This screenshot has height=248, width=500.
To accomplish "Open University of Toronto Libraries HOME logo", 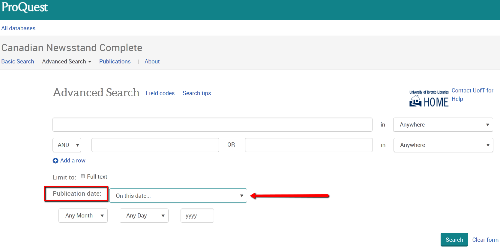I will click(x=429, y=98).
